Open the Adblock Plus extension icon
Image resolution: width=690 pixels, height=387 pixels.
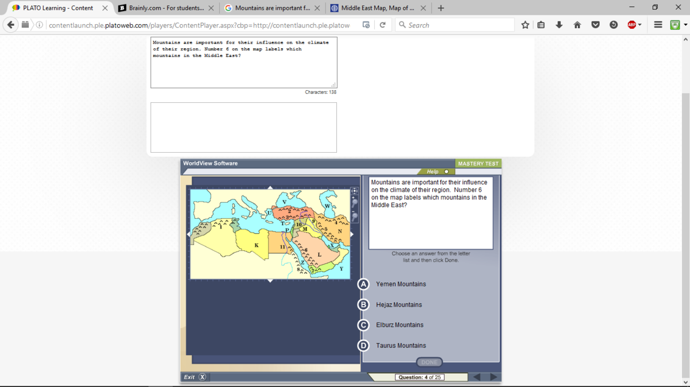tap(631, 25)
